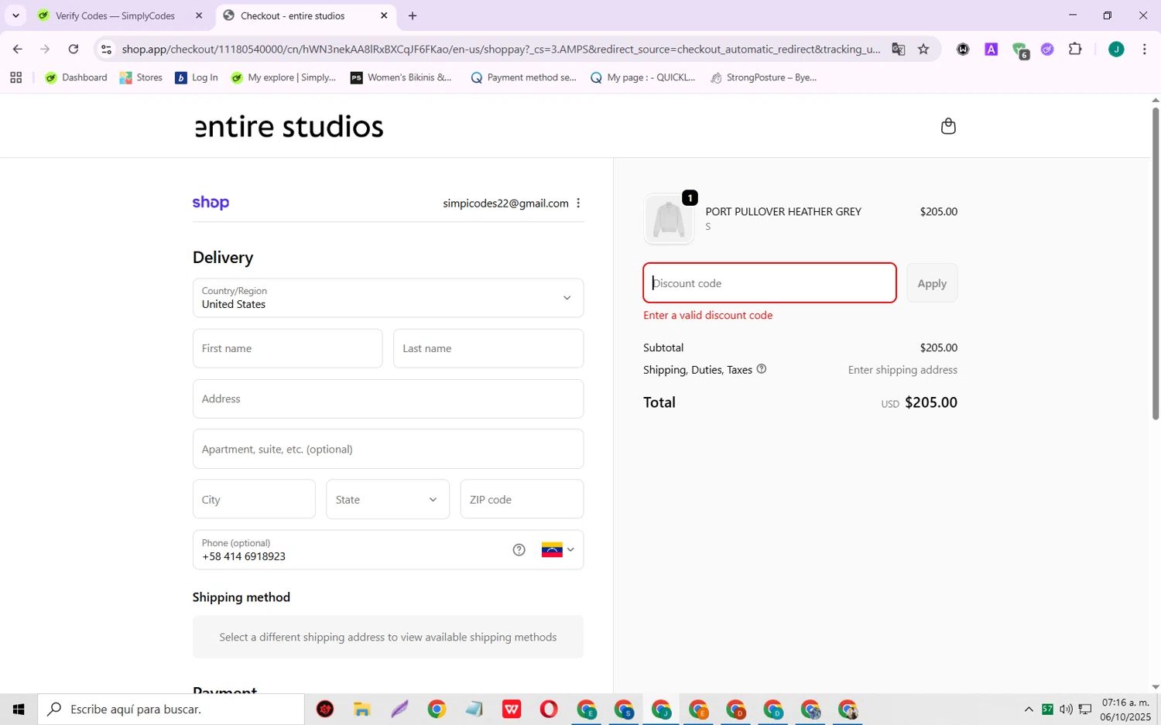Close the Checkout tab

click(x=384, y=15)
